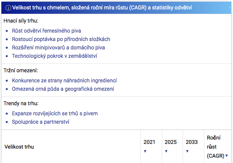The image size is (233, 163).
Task: Click Expanze rozvíjejících se trhů s pivem
Action: [x=55, y=114]
